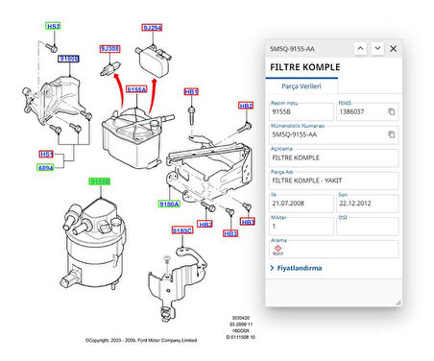Click the HS2 screw label

point(53,26)
